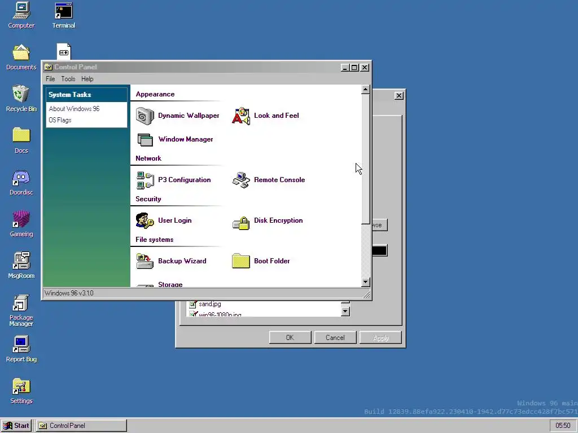Click the OS Flags link
This screenshot has width=578, height=433.
coord(60,120)
